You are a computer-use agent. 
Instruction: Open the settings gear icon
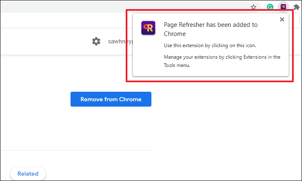[96, 41]
